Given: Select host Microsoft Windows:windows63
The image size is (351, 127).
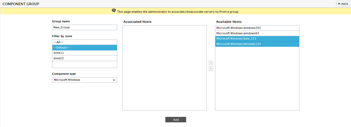Looking at the screenshot, I should coord(257,33).
